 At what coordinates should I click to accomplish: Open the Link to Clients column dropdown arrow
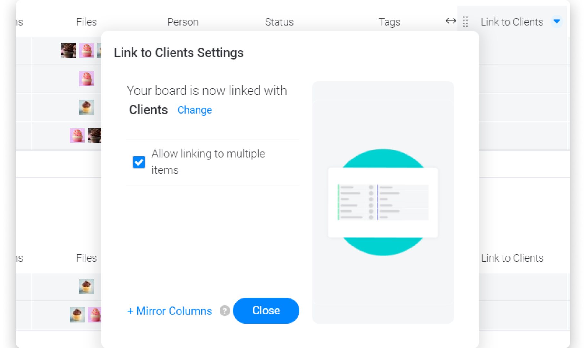(x=557, y=21)
